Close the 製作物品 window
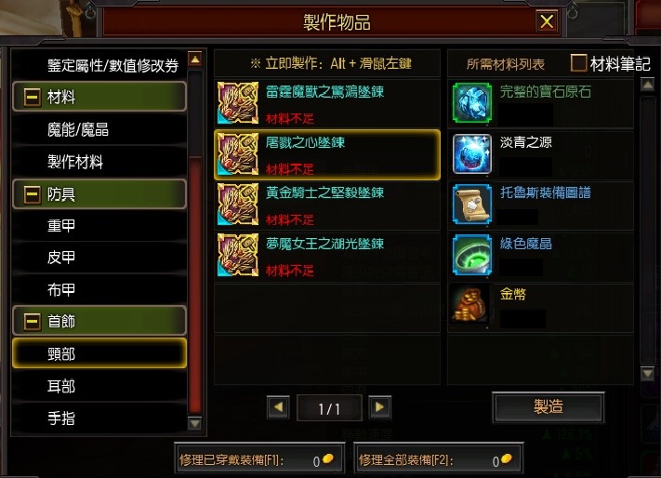This screenshot has width=661, height=478. [x=547, y=21]
